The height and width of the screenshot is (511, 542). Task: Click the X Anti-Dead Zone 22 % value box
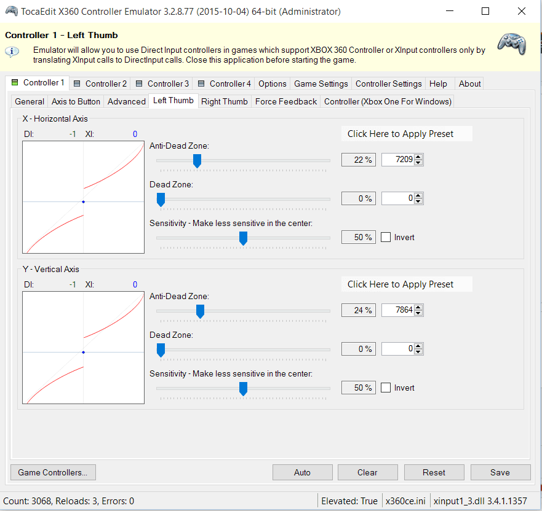tap(359, 160)
